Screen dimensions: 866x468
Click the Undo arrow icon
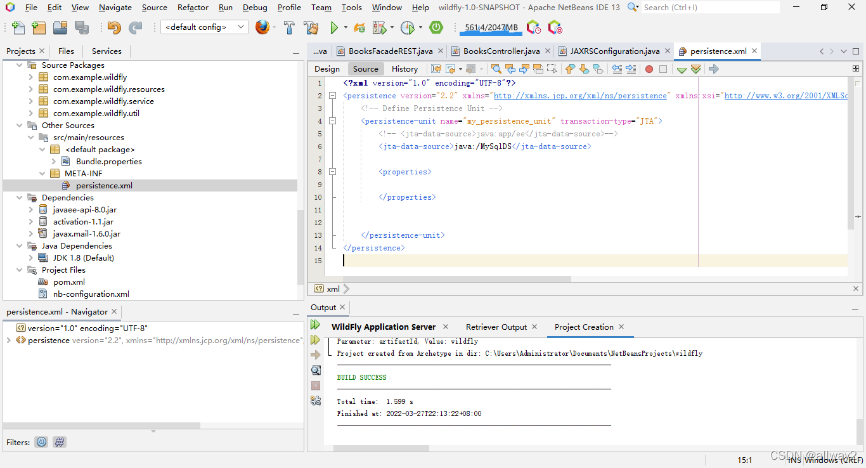coord(114,27)
